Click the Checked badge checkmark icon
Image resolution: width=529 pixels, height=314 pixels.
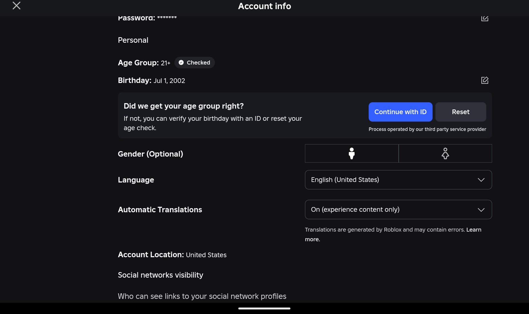(181, 63)
